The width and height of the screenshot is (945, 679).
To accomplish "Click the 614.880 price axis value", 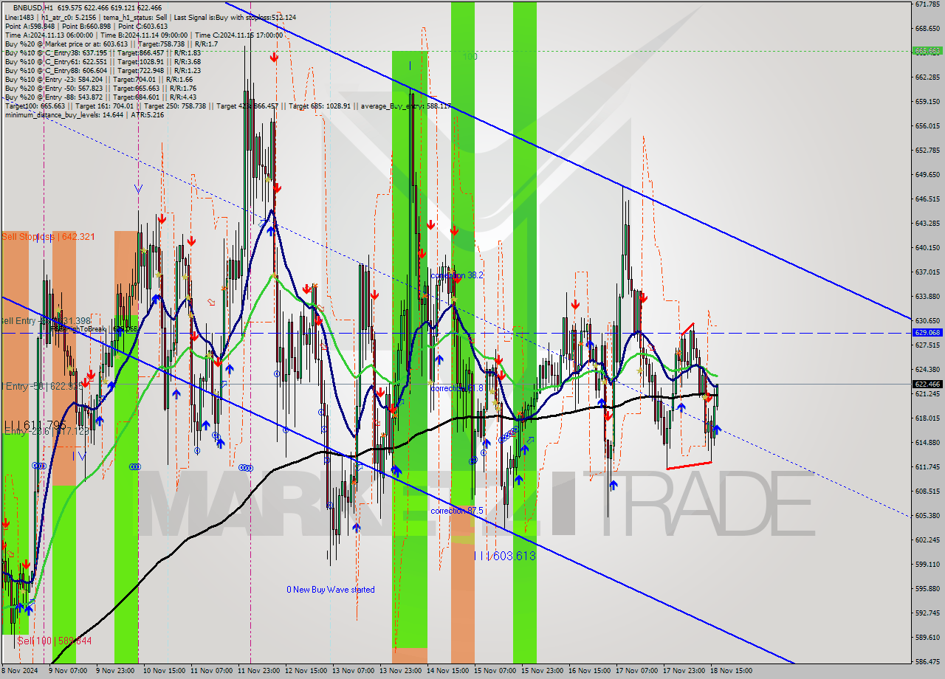I will 927,442.
